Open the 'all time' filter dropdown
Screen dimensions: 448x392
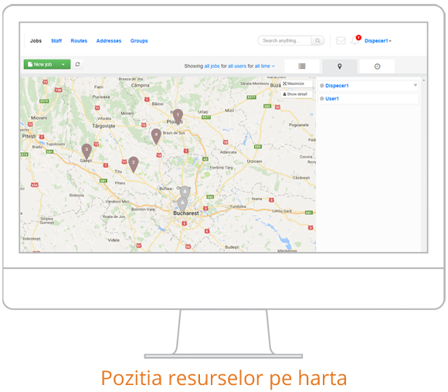click(265, 66)
